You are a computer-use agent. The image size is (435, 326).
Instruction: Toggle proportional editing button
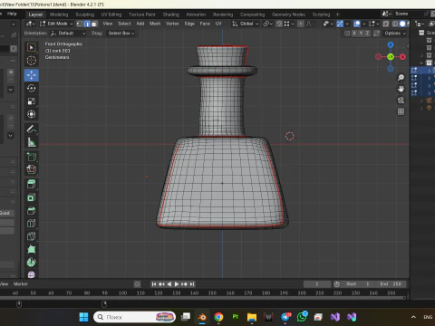(x=301, y=24)
